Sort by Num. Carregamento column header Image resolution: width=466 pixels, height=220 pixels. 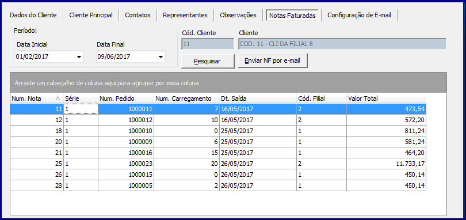(x=186, y=98)
